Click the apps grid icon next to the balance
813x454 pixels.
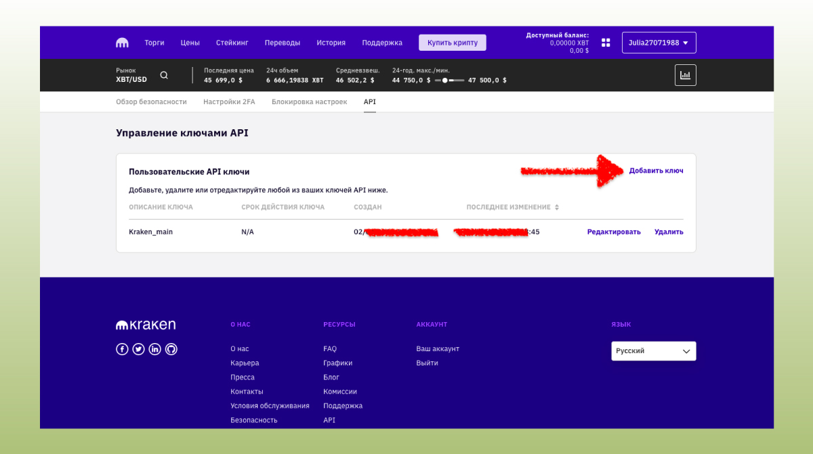(x=605, y=42)
